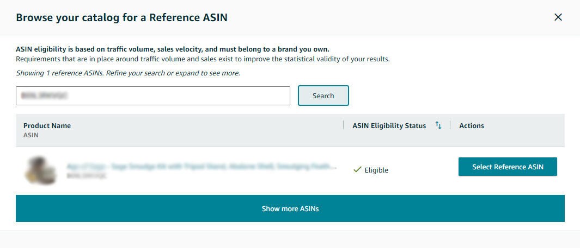Screen dimensions: 580x248
Task: Click the requirements explanation sentence
Action: click(x=203, y=59)
